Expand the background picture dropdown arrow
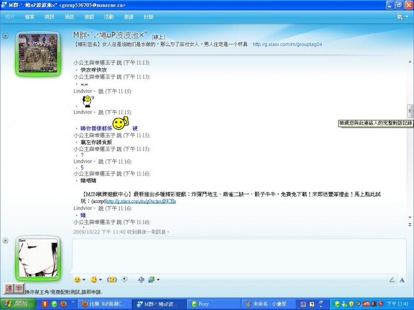This screenshot has width=414, height=310. coord(158,280)
